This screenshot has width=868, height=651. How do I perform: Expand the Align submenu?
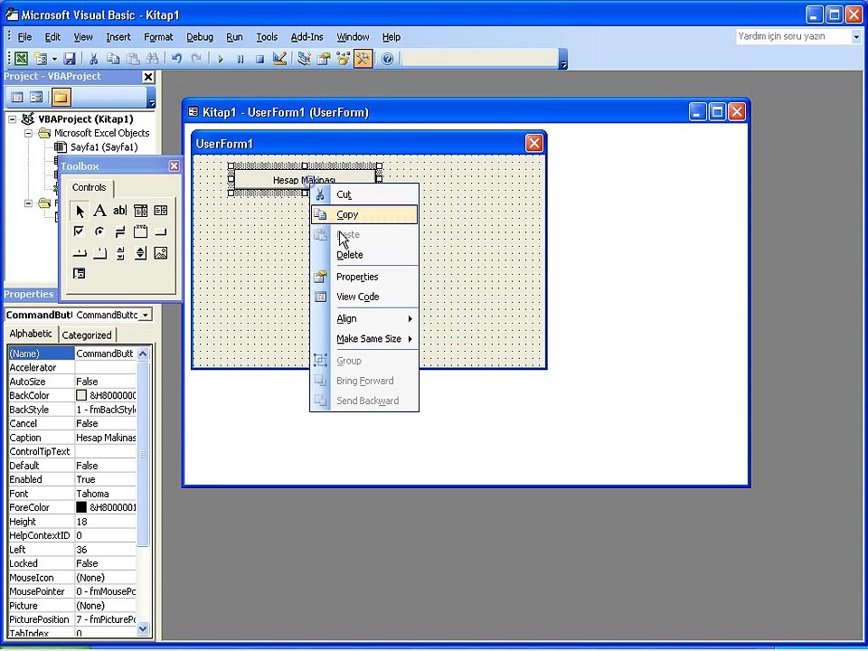tap(364, 318)
